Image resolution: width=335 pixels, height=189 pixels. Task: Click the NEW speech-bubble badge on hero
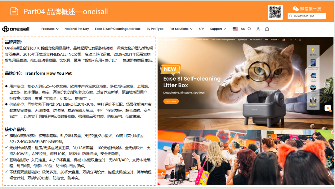[170, 69]
